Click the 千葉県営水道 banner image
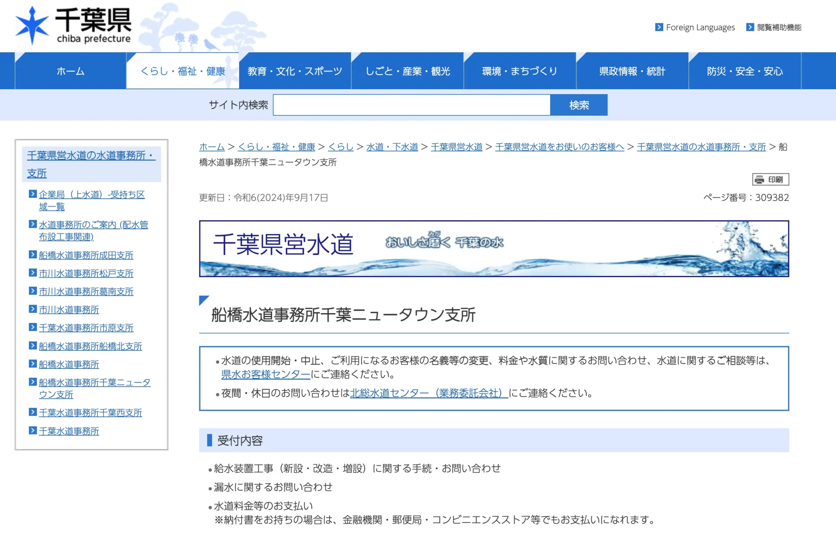This screenshot has width=836, height=542. tap(493, 248)
